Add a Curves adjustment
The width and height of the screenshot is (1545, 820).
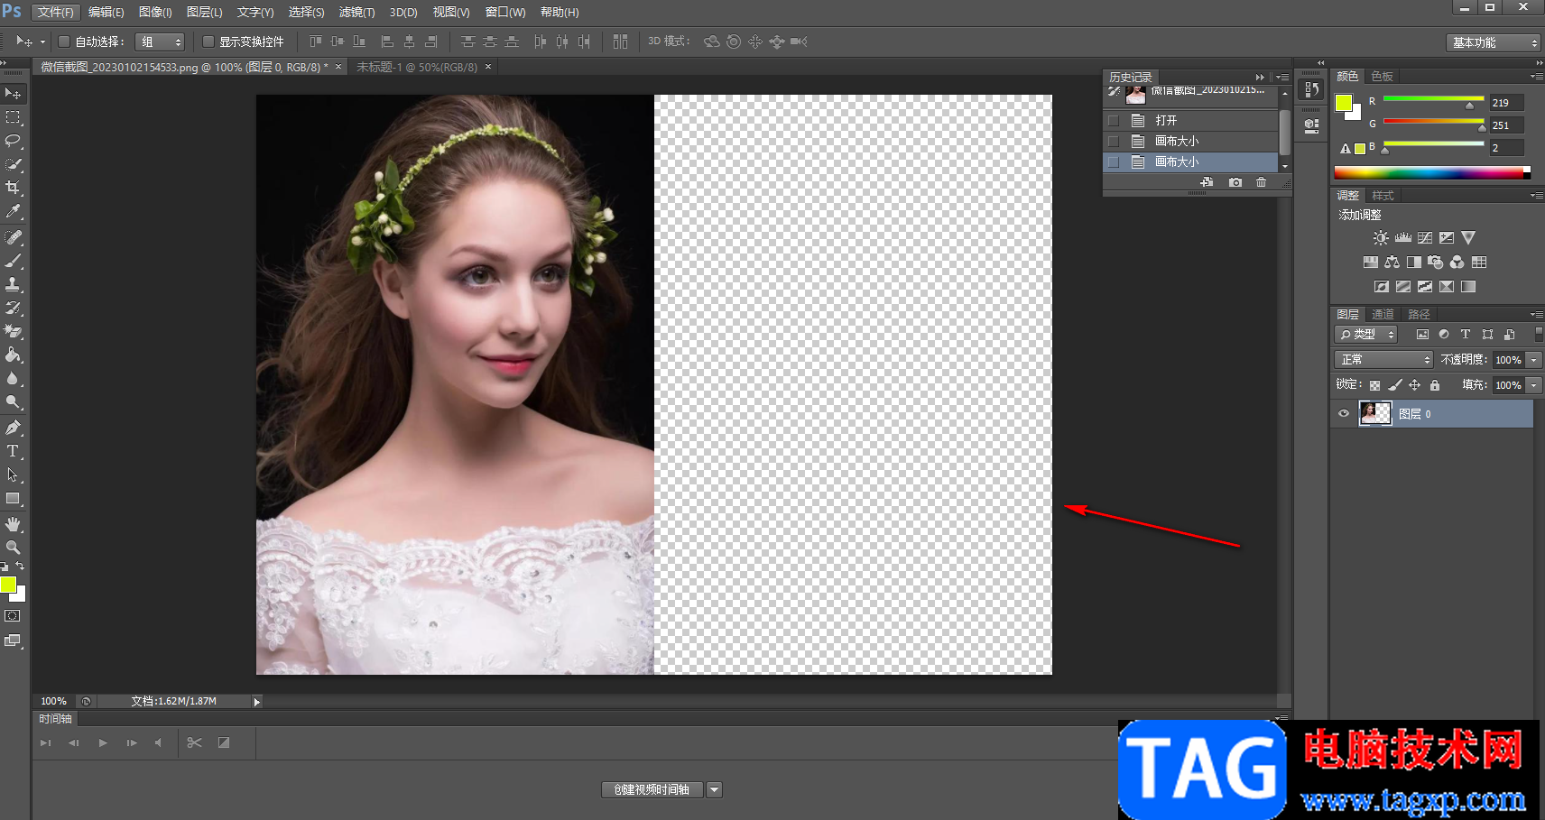click(x=1425, y=238)
